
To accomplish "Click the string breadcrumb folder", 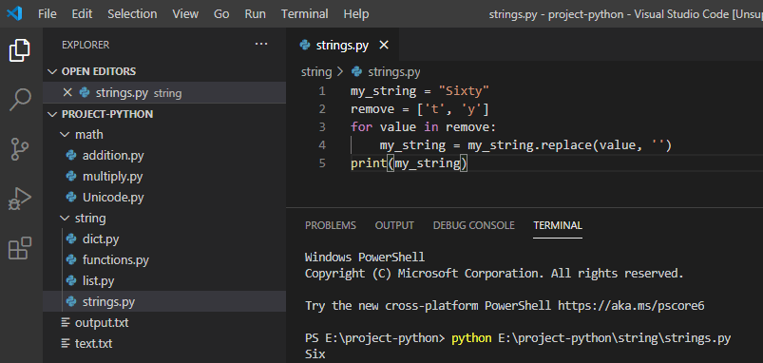I will pyautogui.click(x=316, y=72).
